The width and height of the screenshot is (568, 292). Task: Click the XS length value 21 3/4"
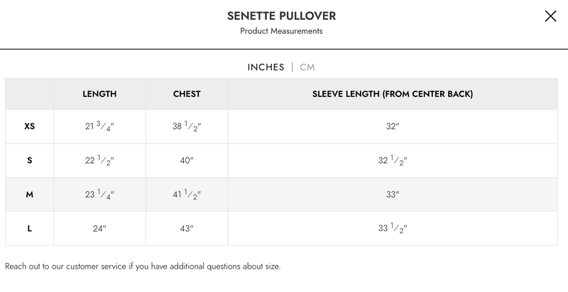click(x=99, y=127)
